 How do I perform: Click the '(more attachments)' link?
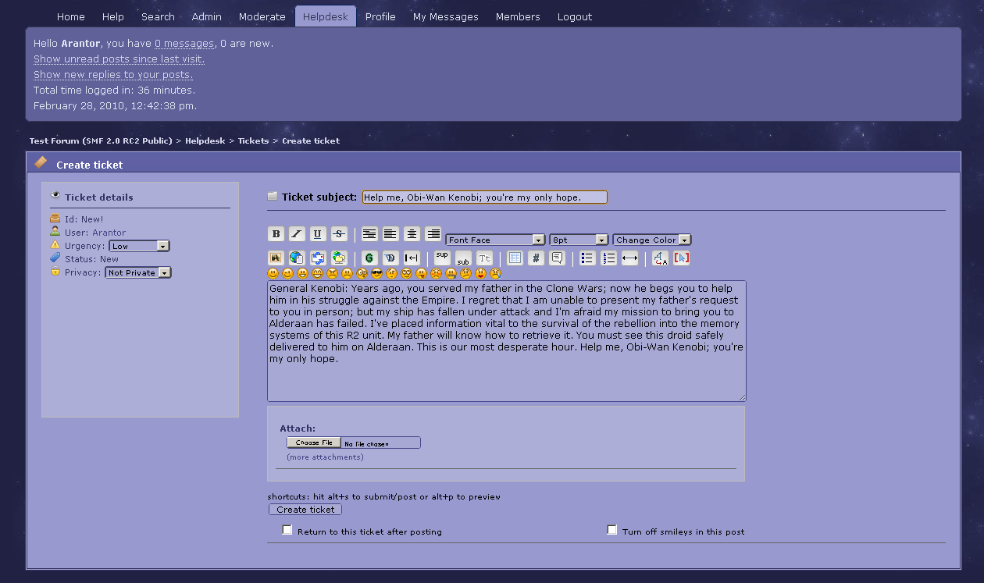click(325, 457)
